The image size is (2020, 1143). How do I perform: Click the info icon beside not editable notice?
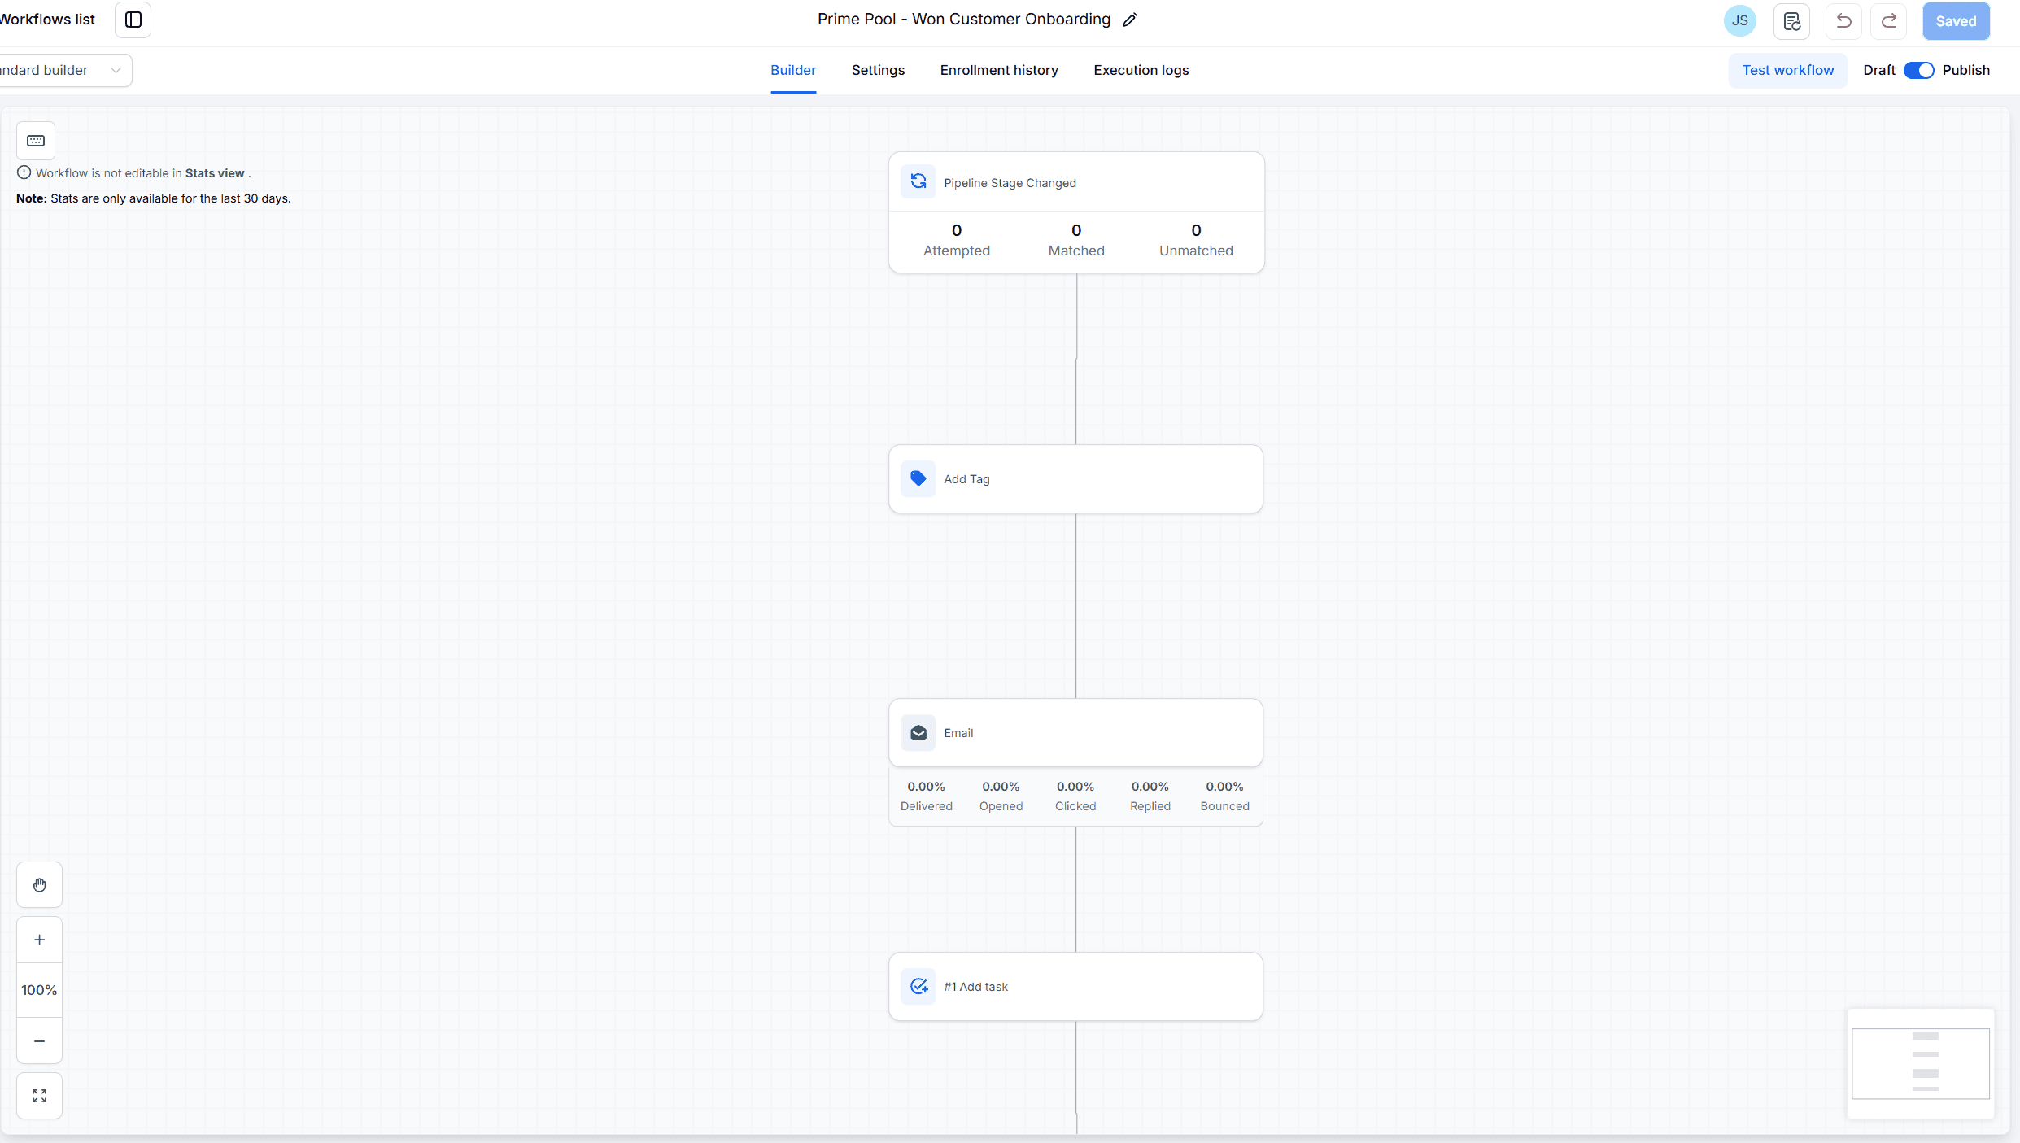[x=24, y=172]
